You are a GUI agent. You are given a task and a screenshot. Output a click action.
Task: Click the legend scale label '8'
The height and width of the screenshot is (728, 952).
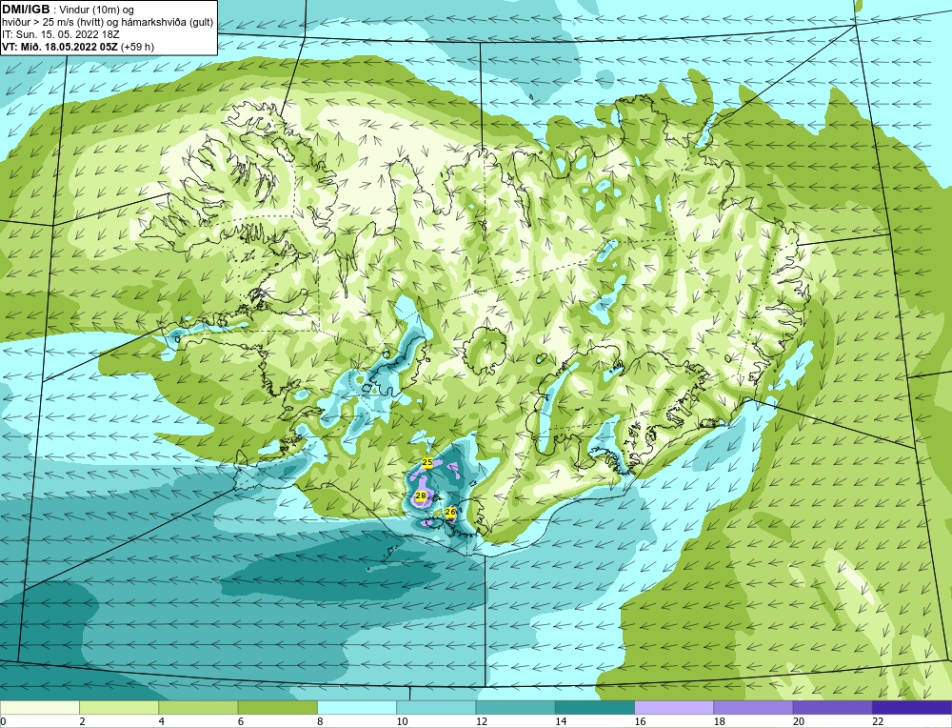pos(320,721)
